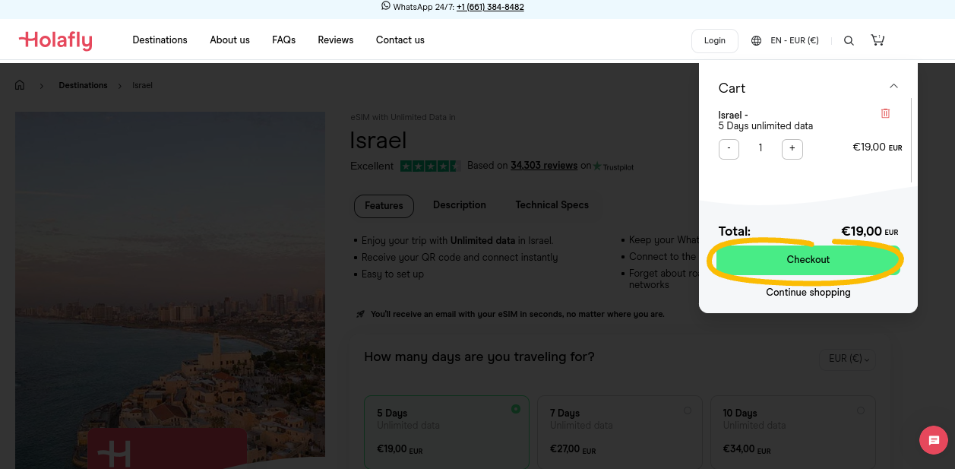Select the 5 Days plan radio
Viewport: 955px width, 469px height.
[x=516, y=409]
